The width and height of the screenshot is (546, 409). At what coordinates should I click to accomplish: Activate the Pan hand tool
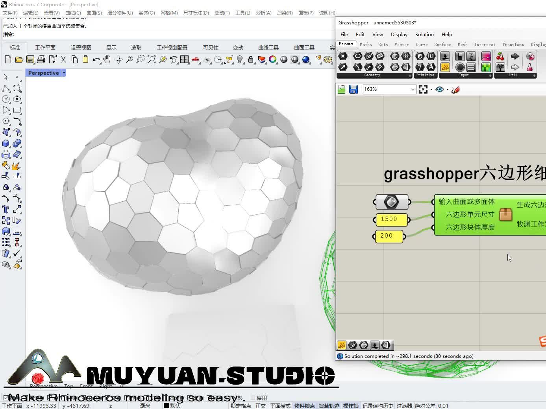[107, 60]
